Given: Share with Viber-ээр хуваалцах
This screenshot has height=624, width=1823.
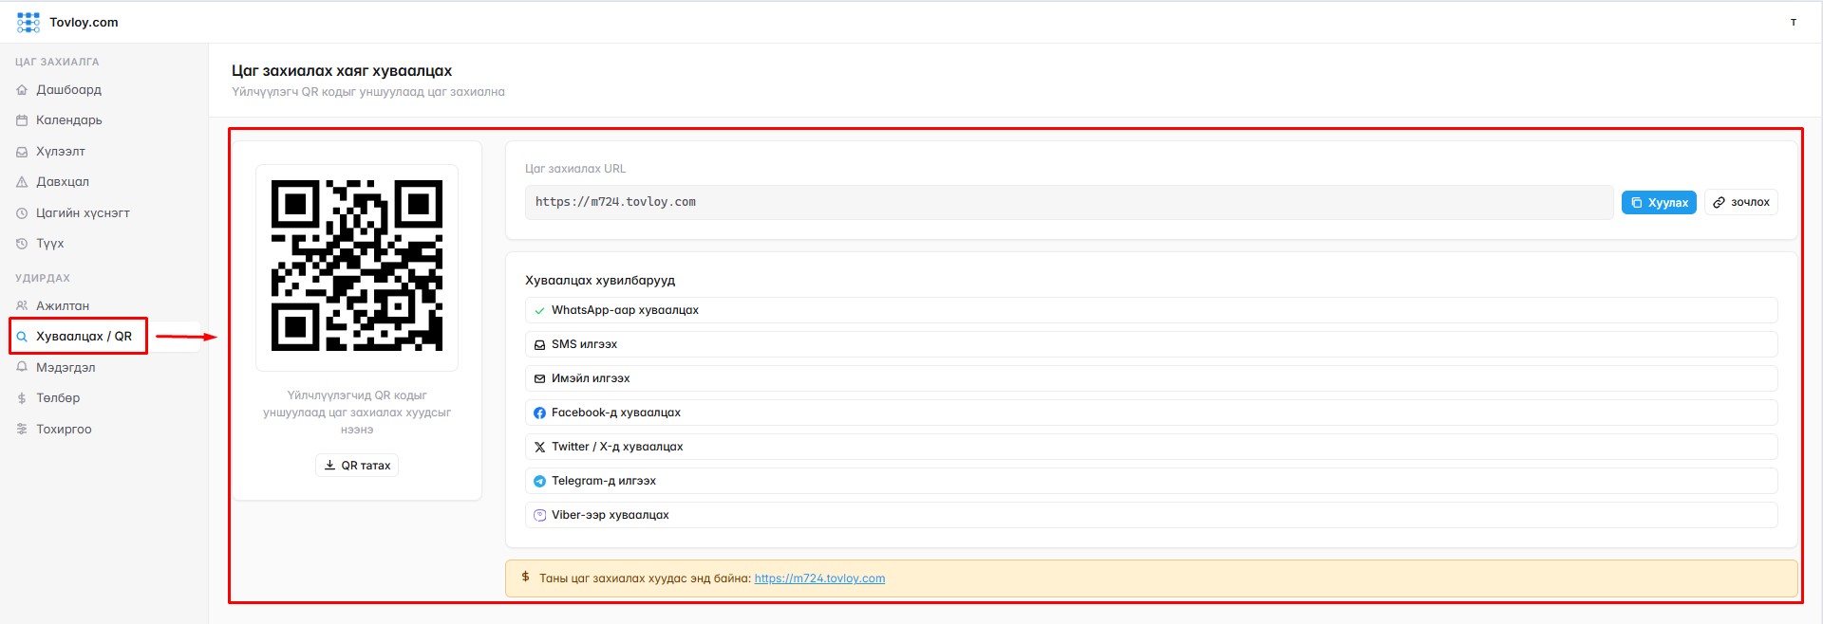Looking at the screenshot, I should pyautogui.click(x=1151, y=515).
